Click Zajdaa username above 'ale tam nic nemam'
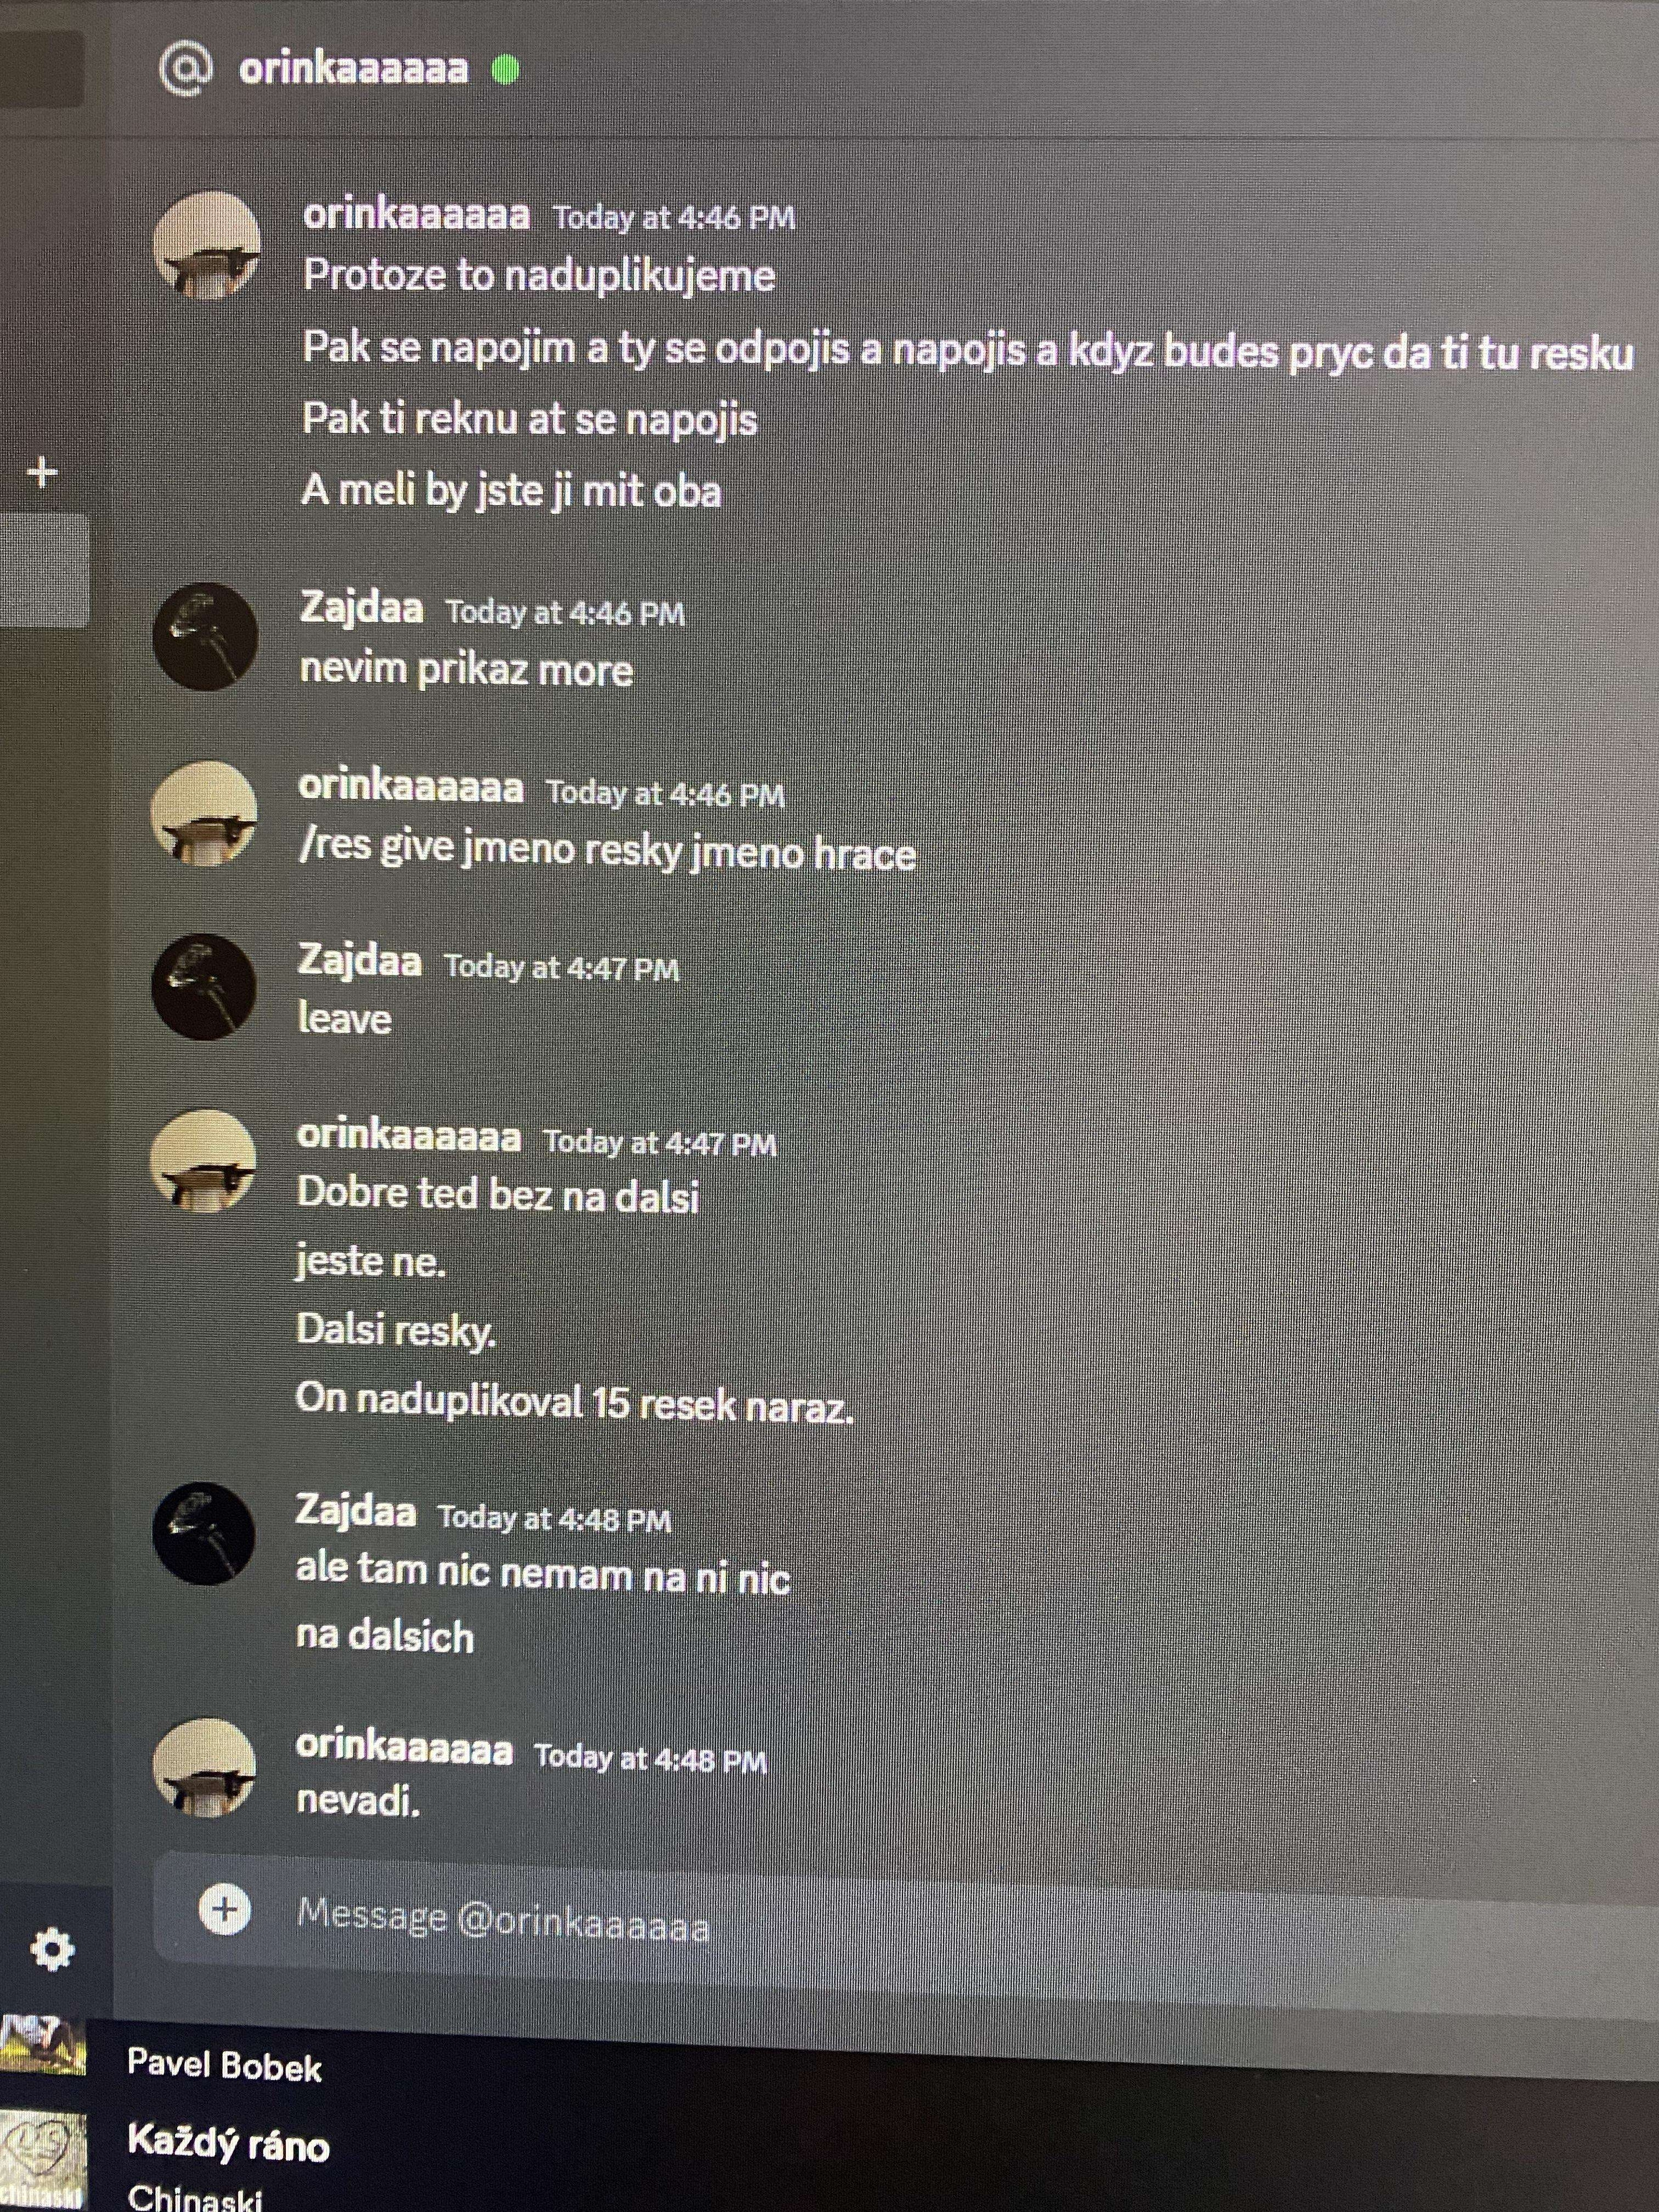The height and width of the screenshot is (2212, 1659). (355, 1510)
